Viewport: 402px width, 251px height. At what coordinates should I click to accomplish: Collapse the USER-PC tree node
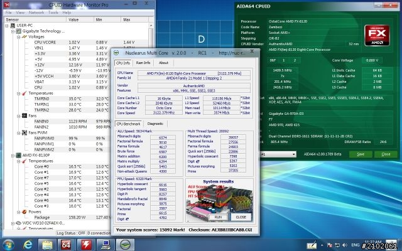coord(7,26)
